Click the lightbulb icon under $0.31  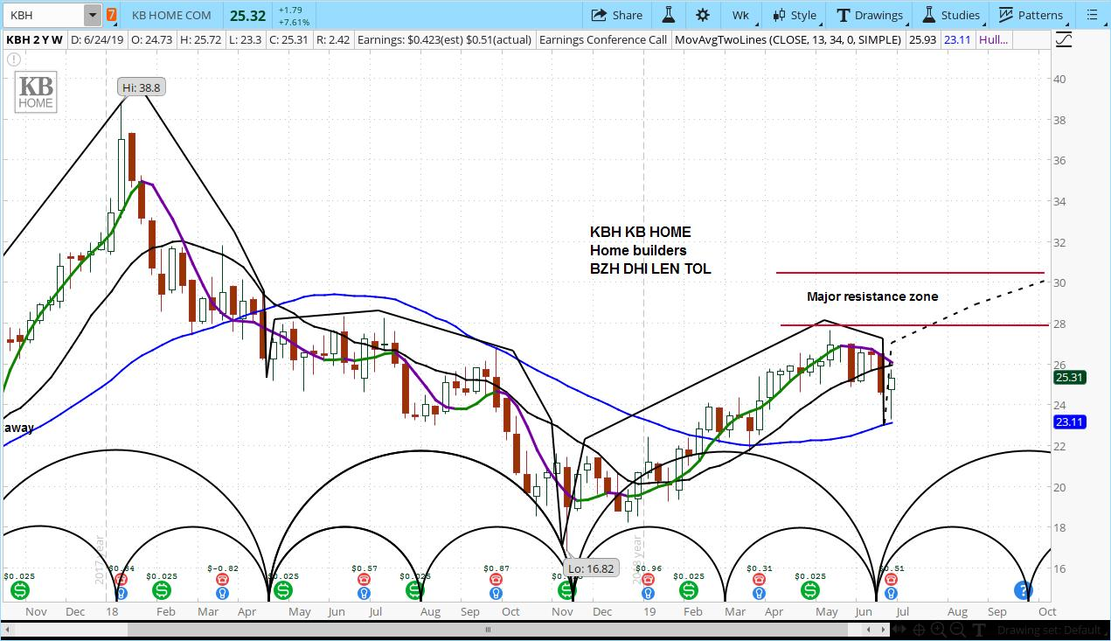pos(759,593)
